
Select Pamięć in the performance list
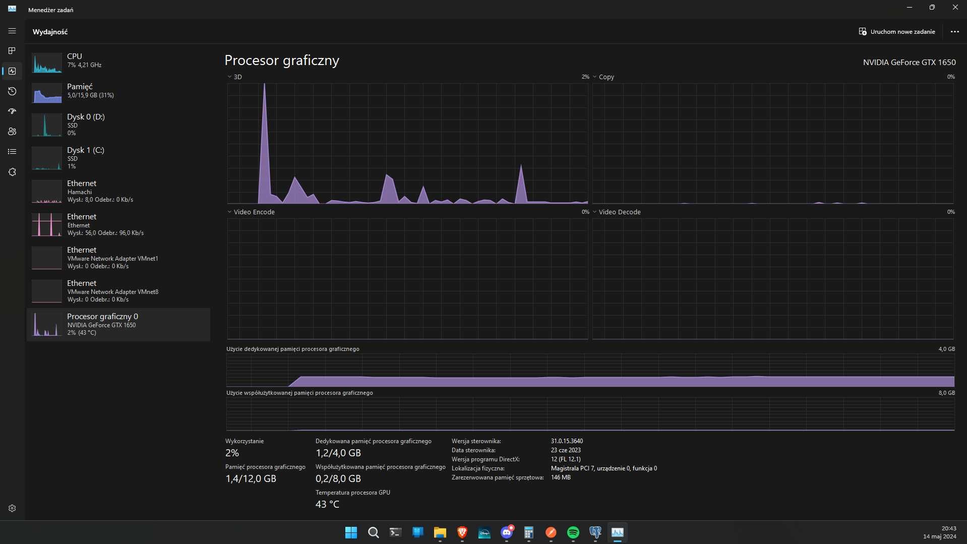pyautogui.click(x=118, y=94)
